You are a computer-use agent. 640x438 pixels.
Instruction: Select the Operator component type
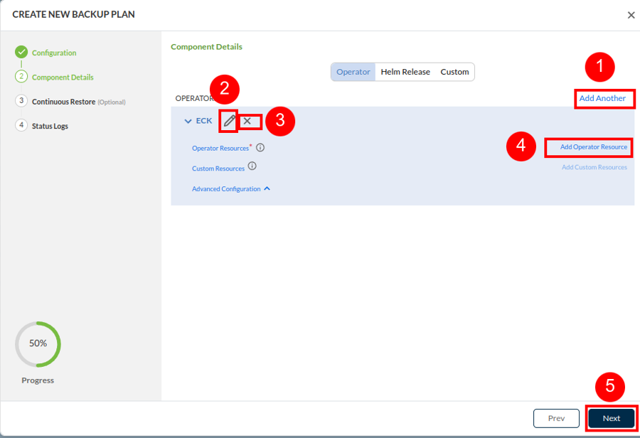click(353, 72)
